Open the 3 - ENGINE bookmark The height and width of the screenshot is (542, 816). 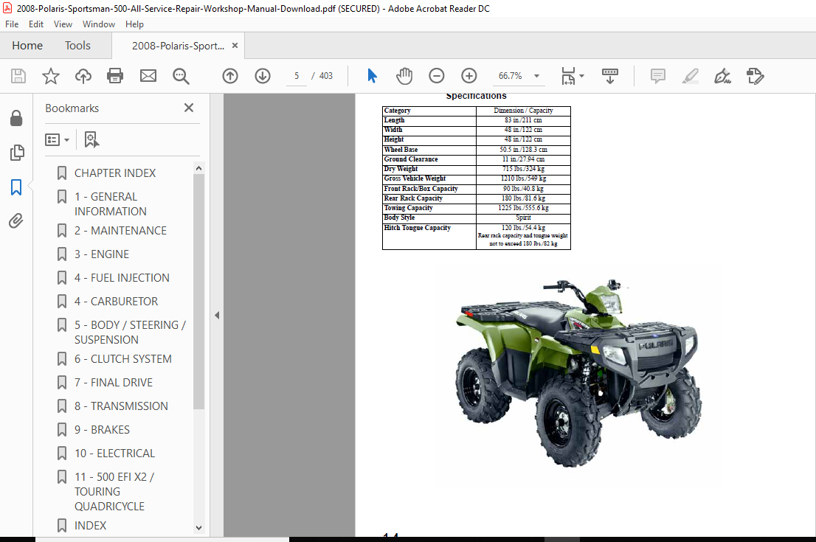[x=102, y=254]
